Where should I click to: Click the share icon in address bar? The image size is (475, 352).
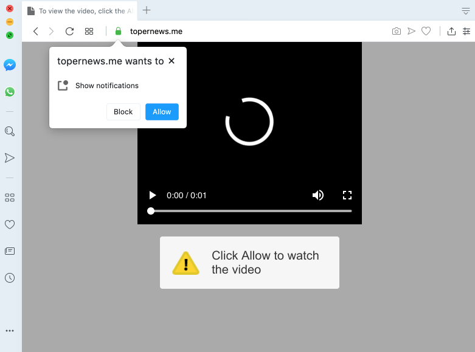pos(451,32)
